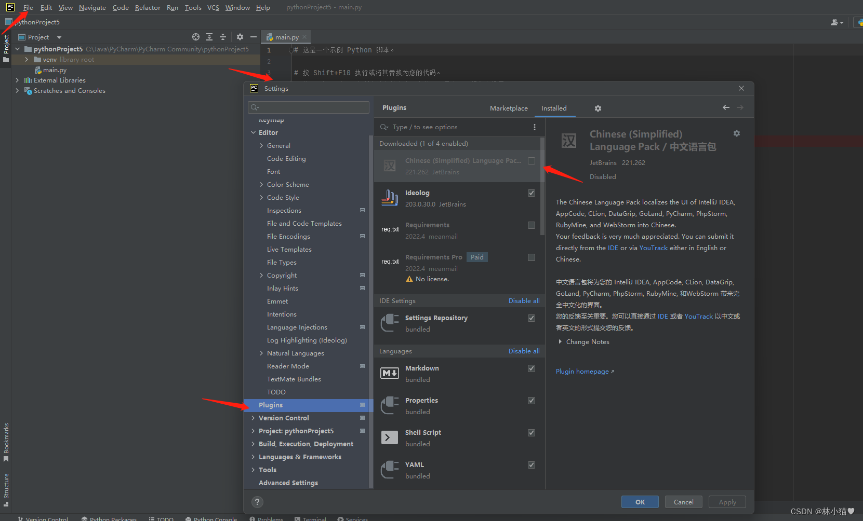This screenshot has height=521, width=863.
Task: Click the Markdown plugin icon
Action: pyautogui.click(x=390, y=373)
